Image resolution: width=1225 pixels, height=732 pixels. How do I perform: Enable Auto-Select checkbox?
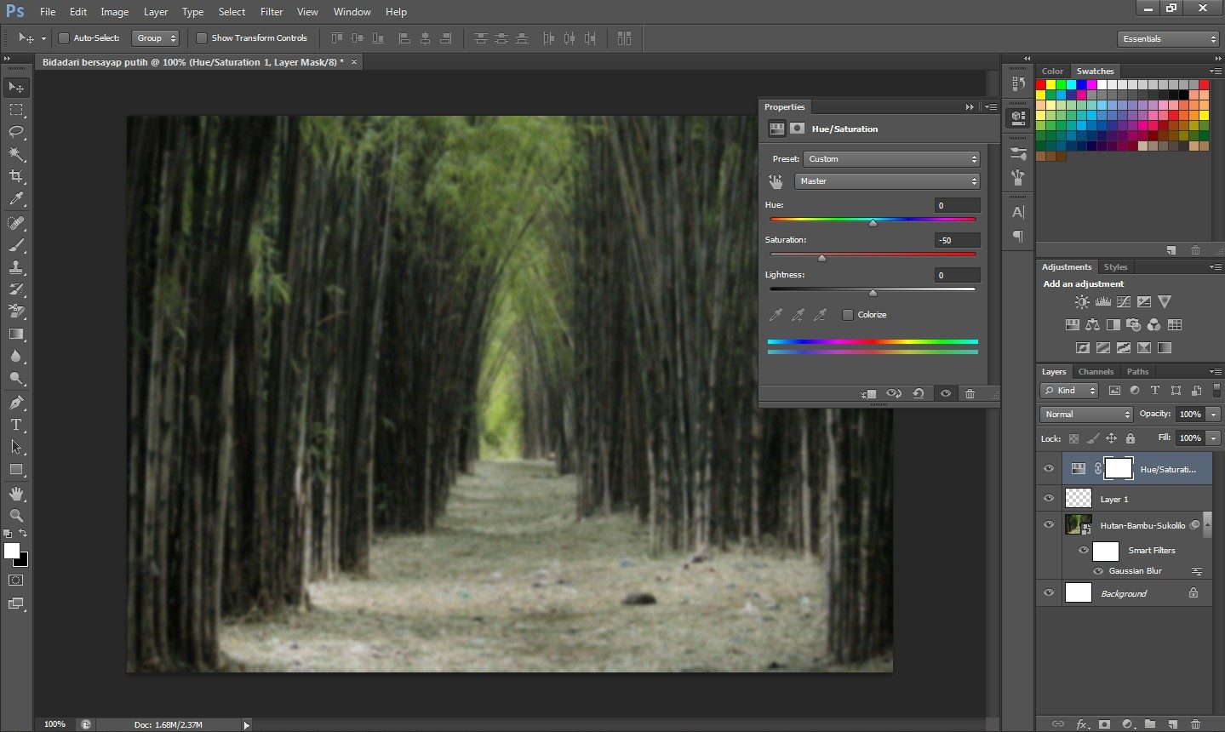64,38
